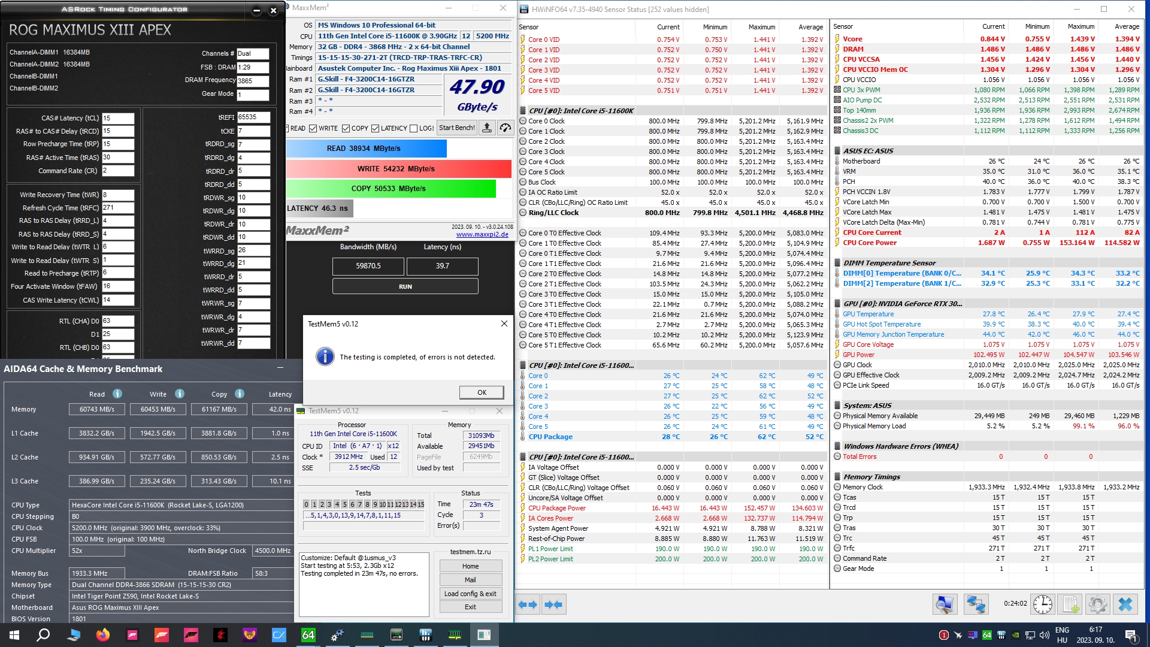This screenshot has width=1150, height=647.
Task: Click info icon beside AIDA64 Write header
Action: tap(180, 394)
